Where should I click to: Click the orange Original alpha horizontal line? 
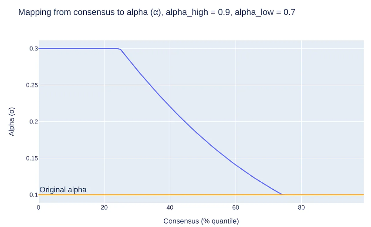pyautogui.click(x=331, y=195)
